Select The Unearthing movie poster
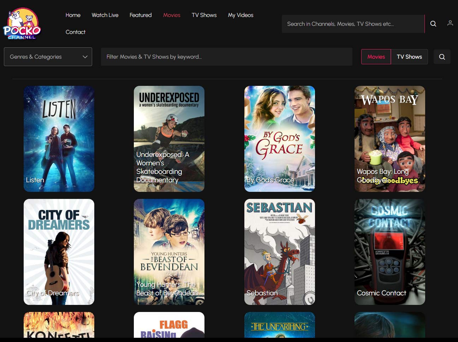 point(280,325)
